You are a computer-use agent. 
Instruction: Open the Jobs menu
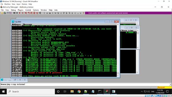pos(56,10)
